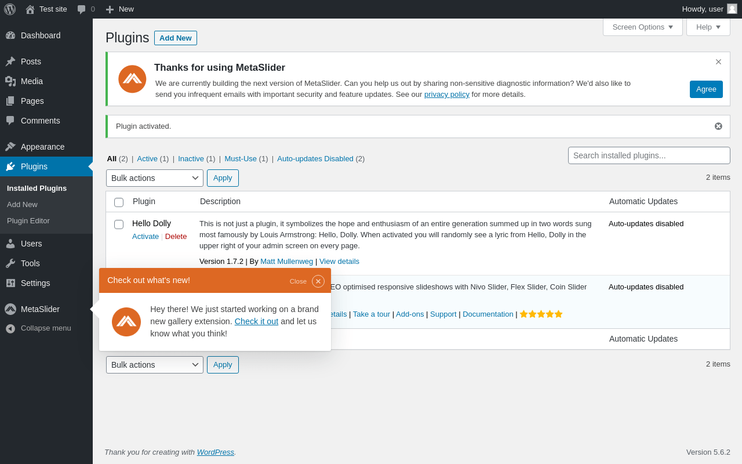Open MetaSlider Add-ons link

coord(410,314)
